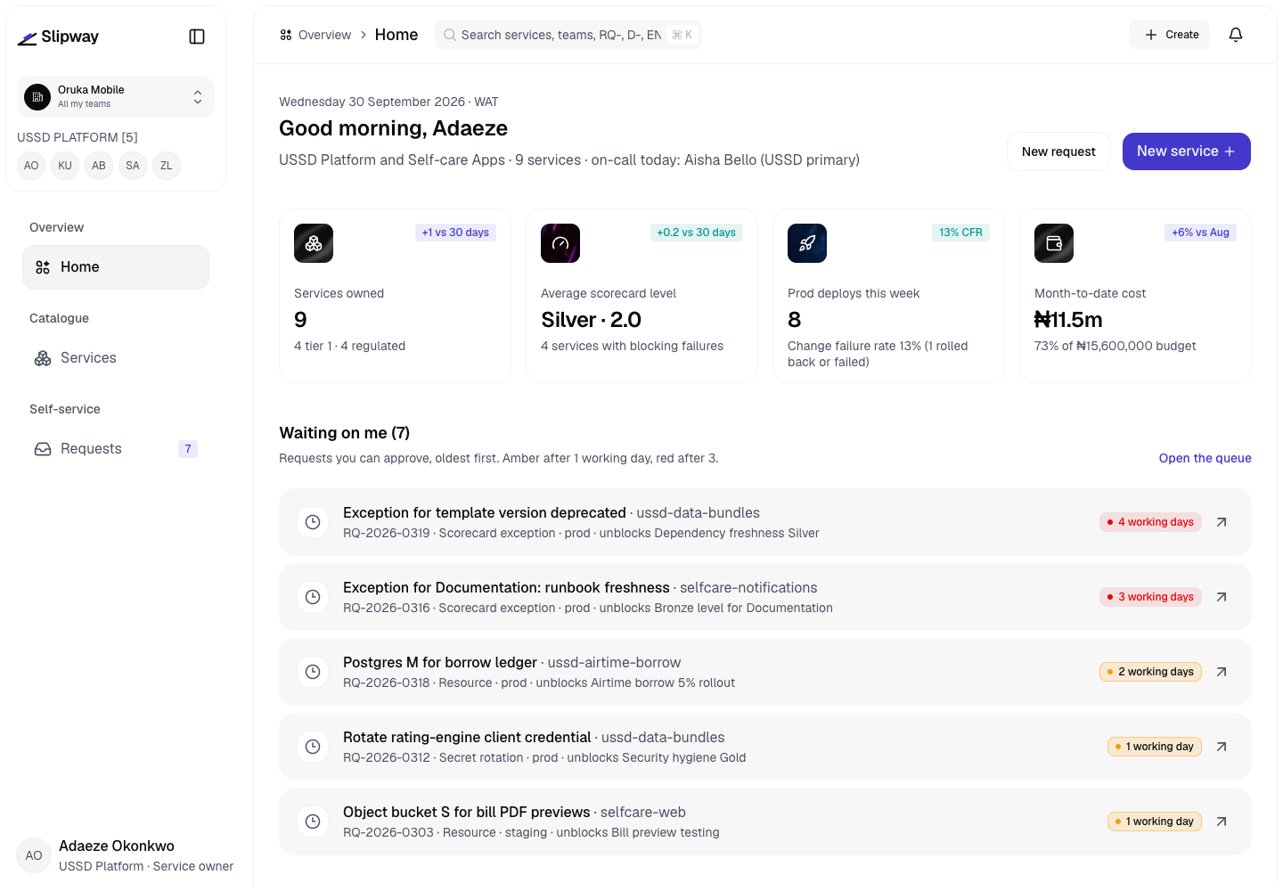Viewport: 1283px width, 891px height.
Task: Click the Requests count badge 7
Action: pyautogui.click(x=188, y=449)
